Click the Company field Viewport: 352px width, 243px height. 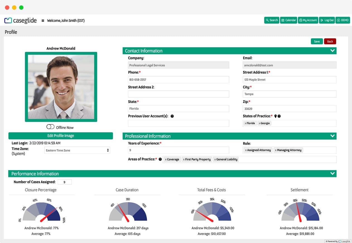[x=179, y=65]
